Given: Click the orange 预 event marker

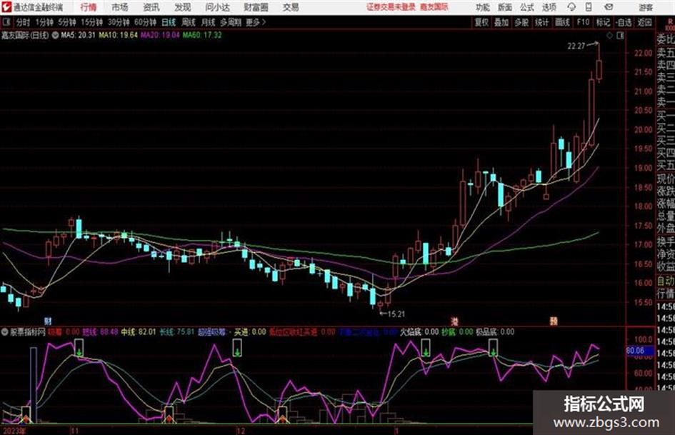Looking at the screenshot, I should click(554, 321).
